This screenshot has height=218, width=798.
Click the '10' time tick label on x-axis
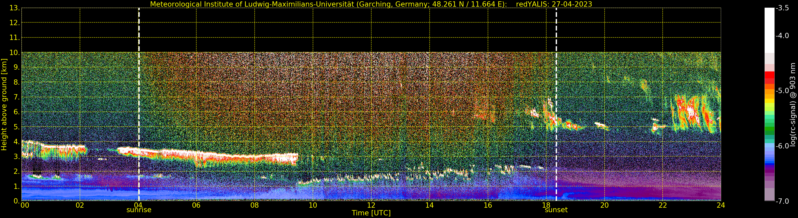click(313, 205)
